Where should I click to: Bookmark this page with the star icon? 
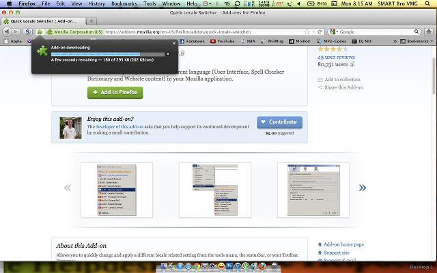click(307, 32)
